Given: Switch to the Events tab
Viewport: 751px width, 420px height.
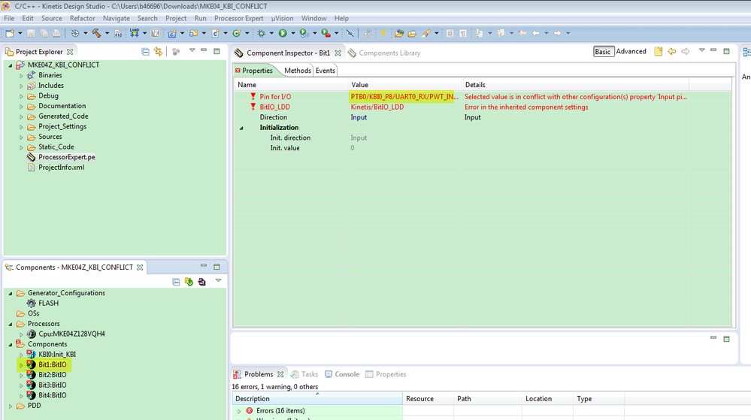Looking at the screenshot, I should [326, 71].
